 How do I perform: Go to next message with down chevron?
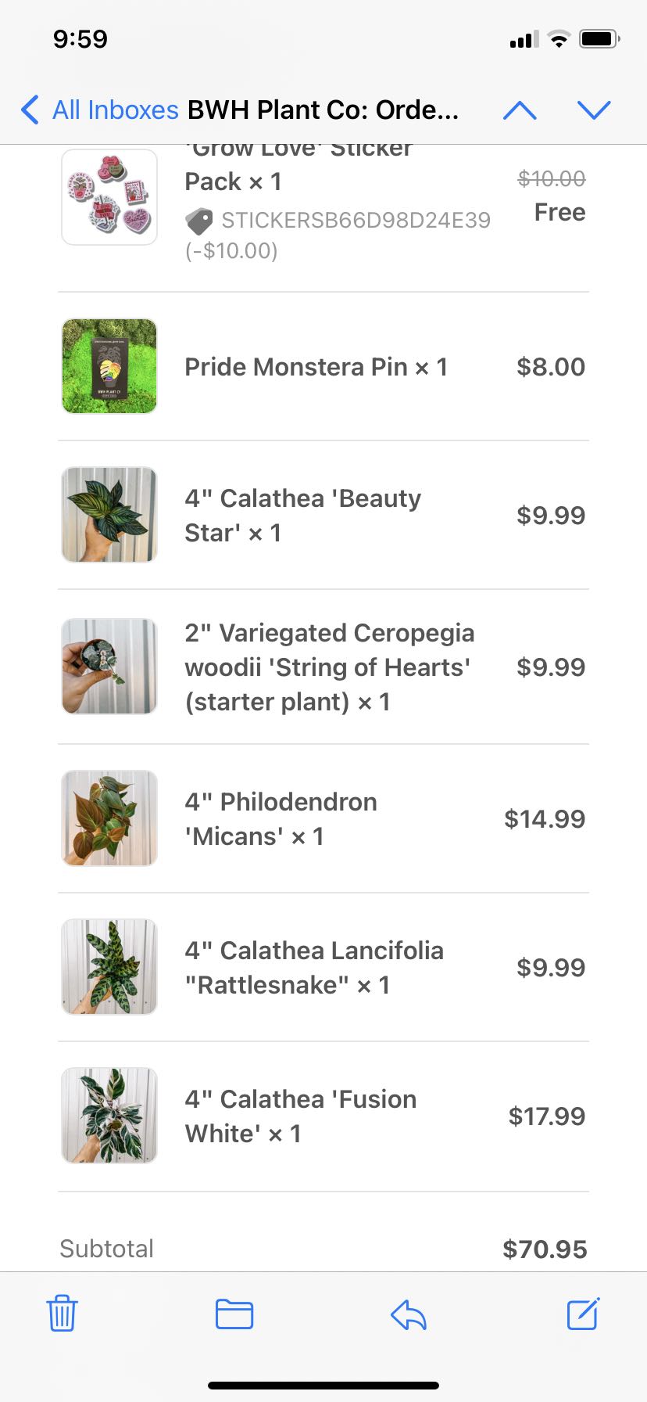[x=594, y=110]
